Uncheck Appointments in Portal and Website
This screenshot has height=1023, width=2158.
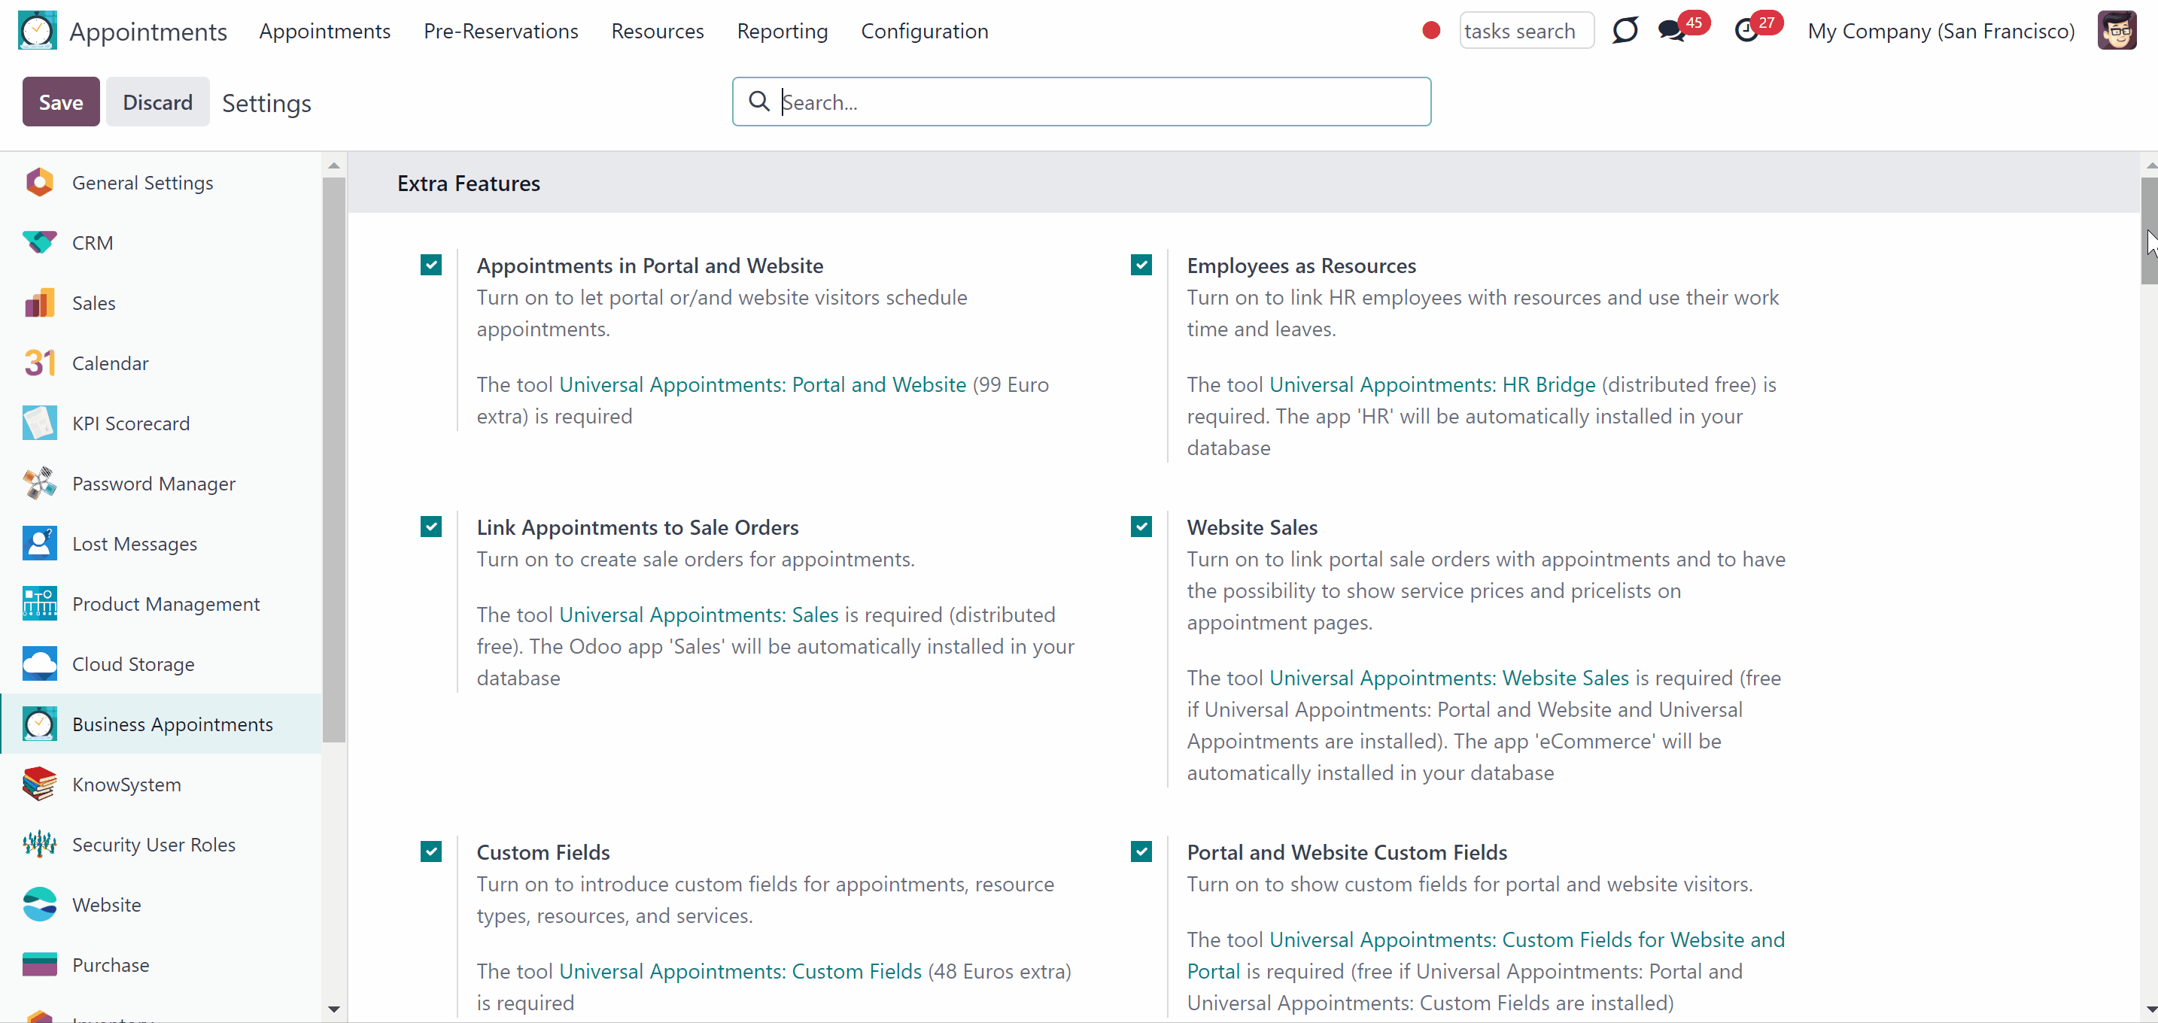point(430,266)
